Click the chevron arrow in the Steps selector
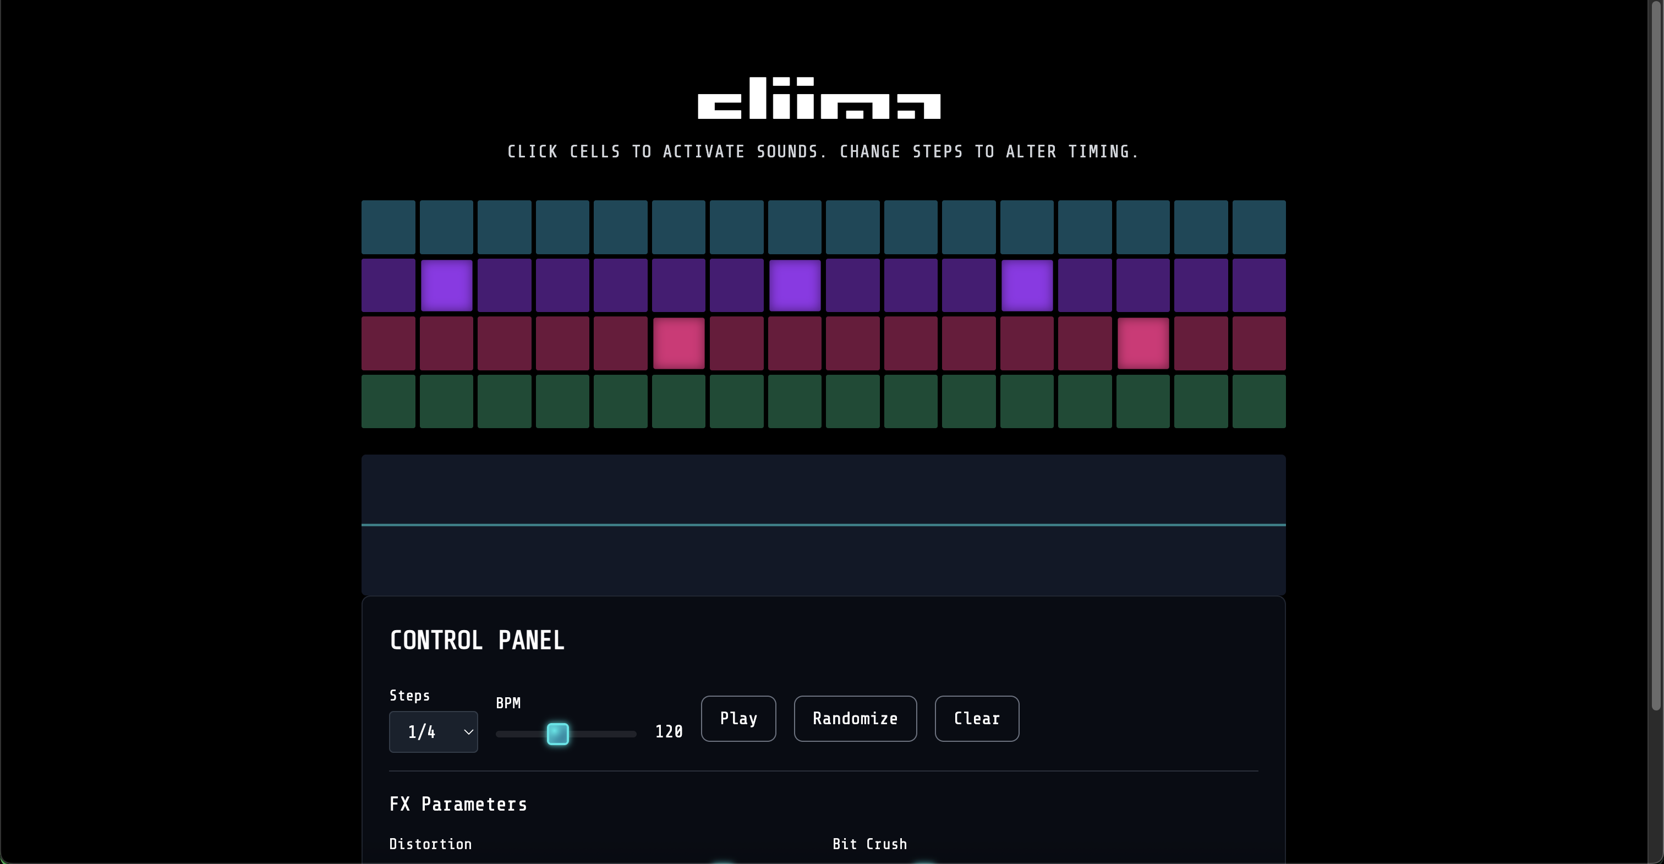Screen dimensions: 1664x864 (x=468, y=731)
